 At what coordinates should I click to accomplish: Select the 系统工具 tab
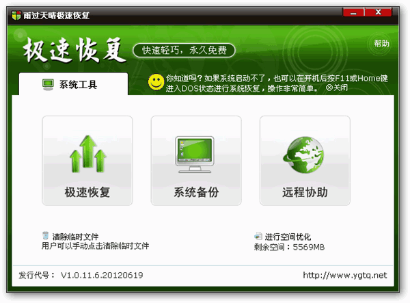coord(73,84)
